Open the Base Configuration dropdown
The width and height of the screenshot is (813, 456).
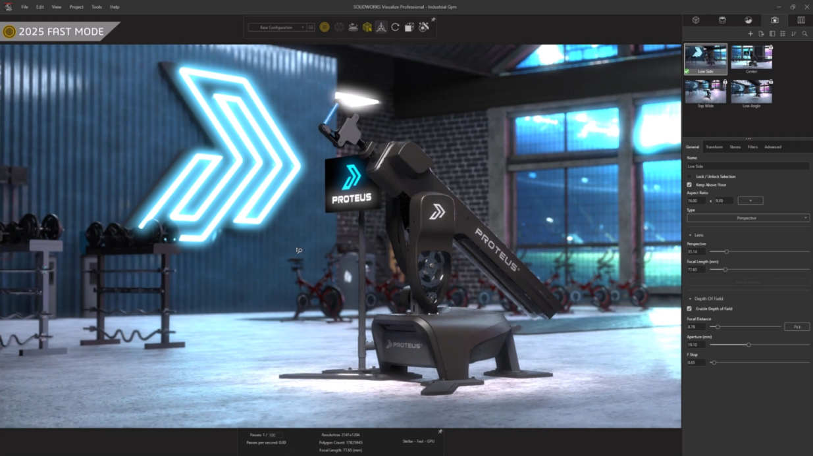(277, 28)
